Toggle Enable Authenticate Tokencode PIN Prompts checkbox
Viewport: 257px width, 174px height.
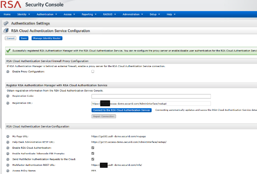[x=93, y=153]
